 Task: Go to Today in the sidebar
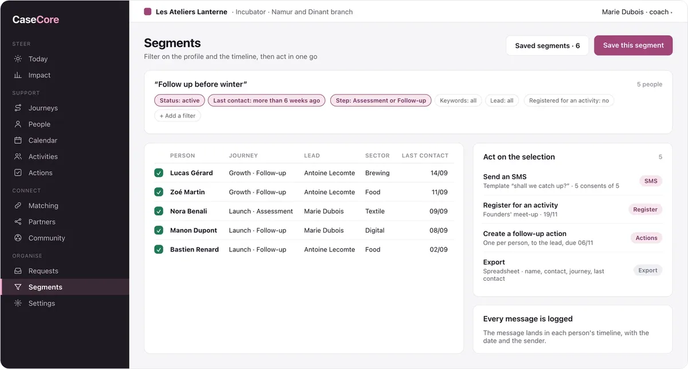(64, 59)
